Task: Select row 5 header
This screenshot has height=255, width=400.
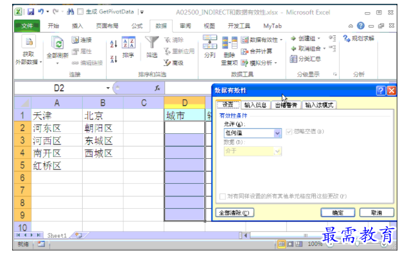Action: click(x=22, y=166)
